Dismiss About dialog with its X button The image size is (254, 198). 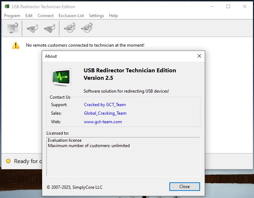coord(199,56)
